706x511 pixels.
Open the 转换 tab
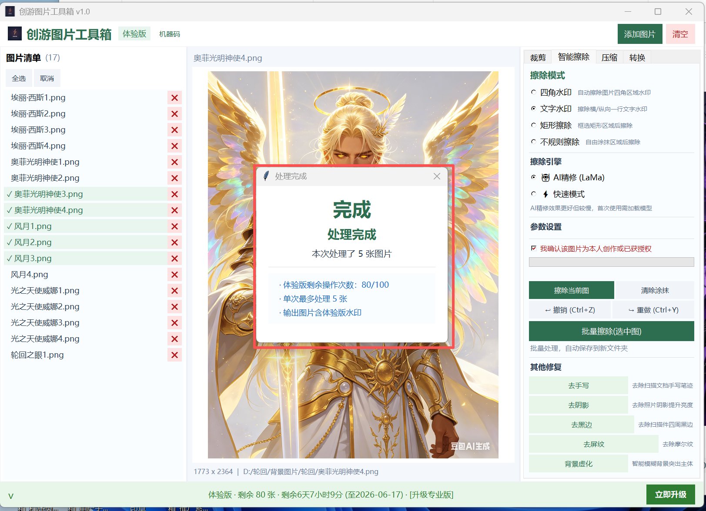637,57
